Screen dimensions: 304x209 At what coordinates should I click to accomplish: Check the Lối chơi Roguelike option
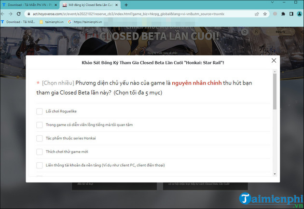click(40, 111)
